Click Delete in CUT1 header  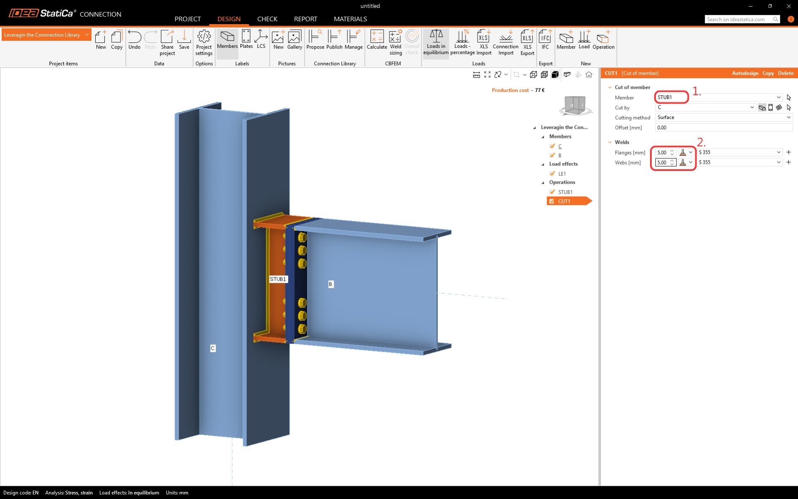point(786,73)
